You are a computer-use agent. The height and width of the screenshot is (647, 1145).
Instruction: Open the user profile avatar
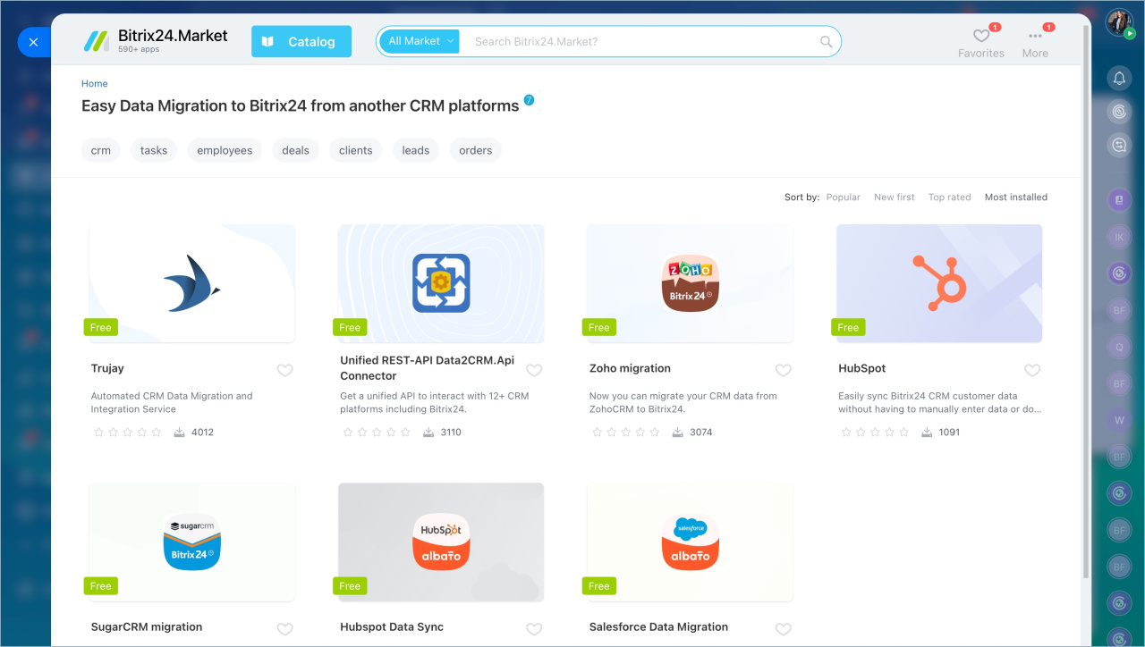coord(1119,22)
